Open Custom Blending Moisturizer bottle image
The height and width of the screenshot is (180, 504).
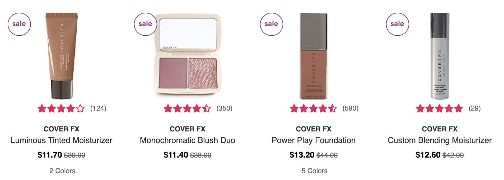point(440,56)
